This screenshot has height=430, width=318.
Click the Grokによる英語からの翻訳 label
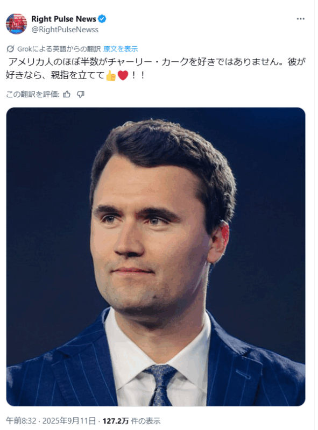coord(59,49)
